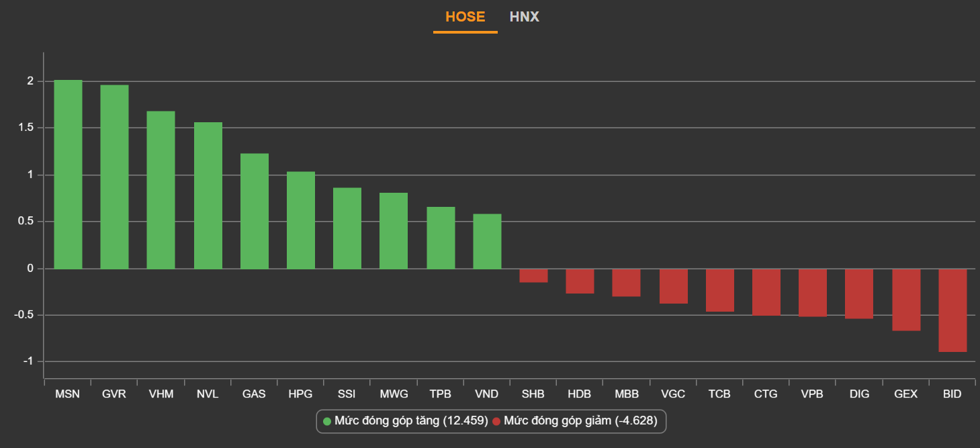
Task: Toggle the red 'Mức đóng góp giảm' legend
Action: click(x=574, y=421)
